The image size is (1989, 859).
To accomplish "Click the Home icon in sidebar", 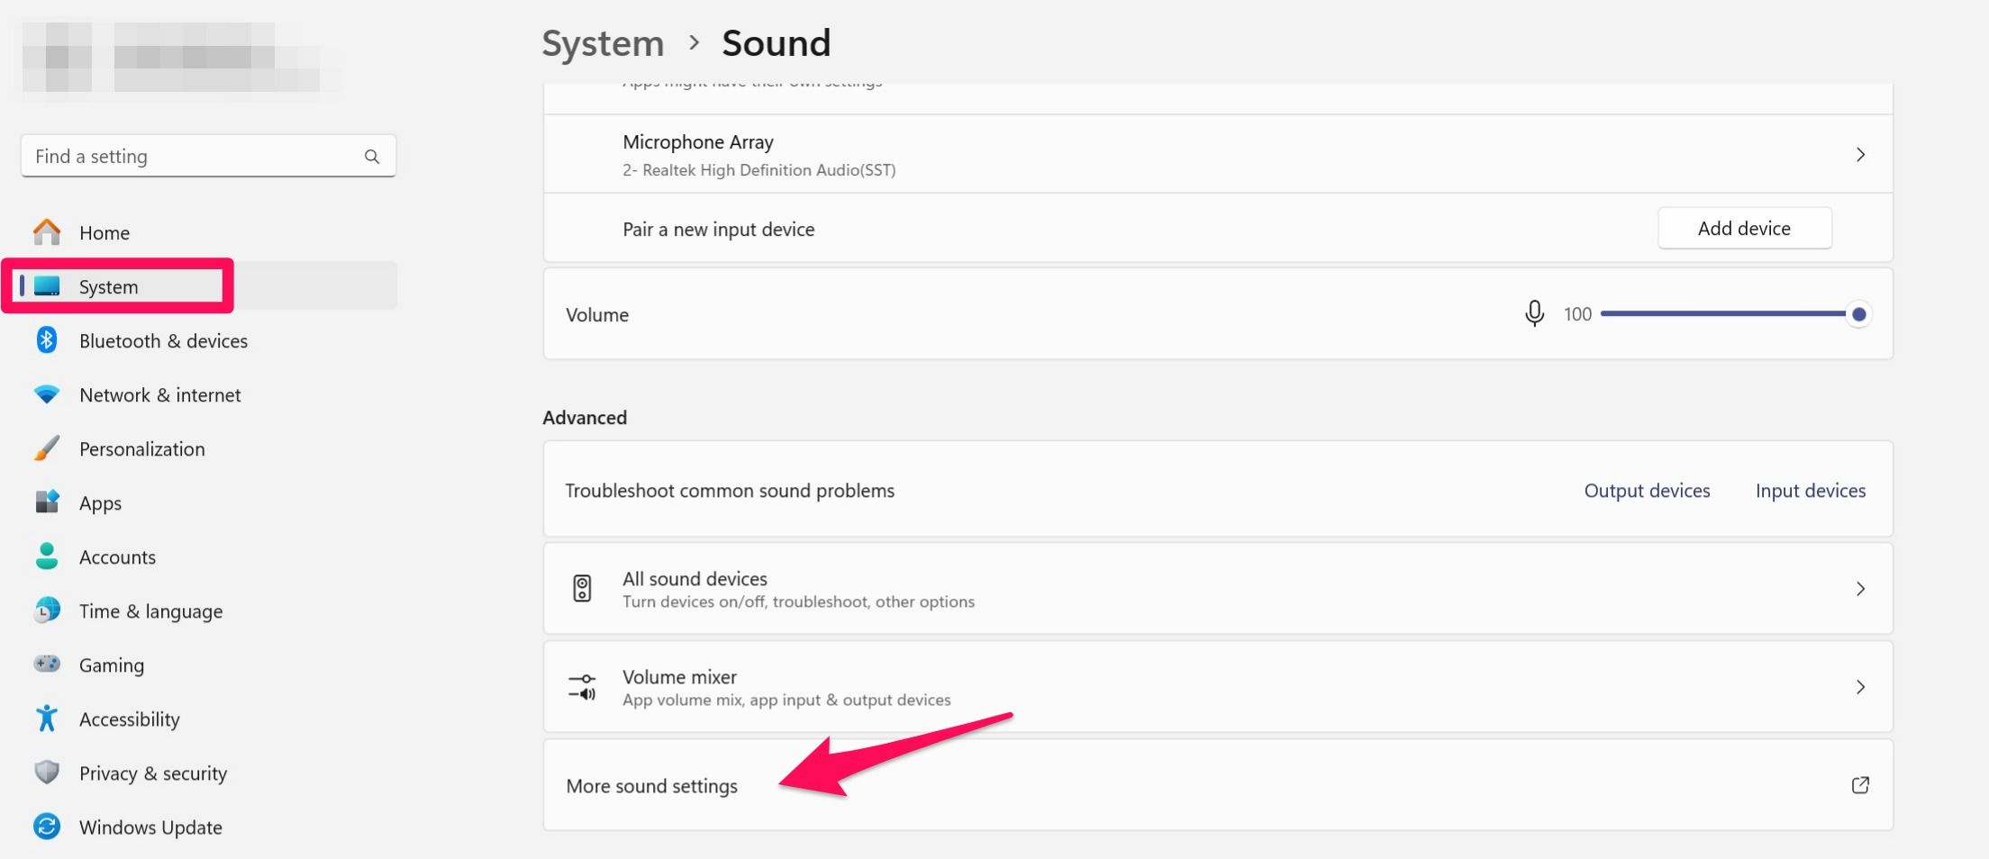I will coord(47,232).
